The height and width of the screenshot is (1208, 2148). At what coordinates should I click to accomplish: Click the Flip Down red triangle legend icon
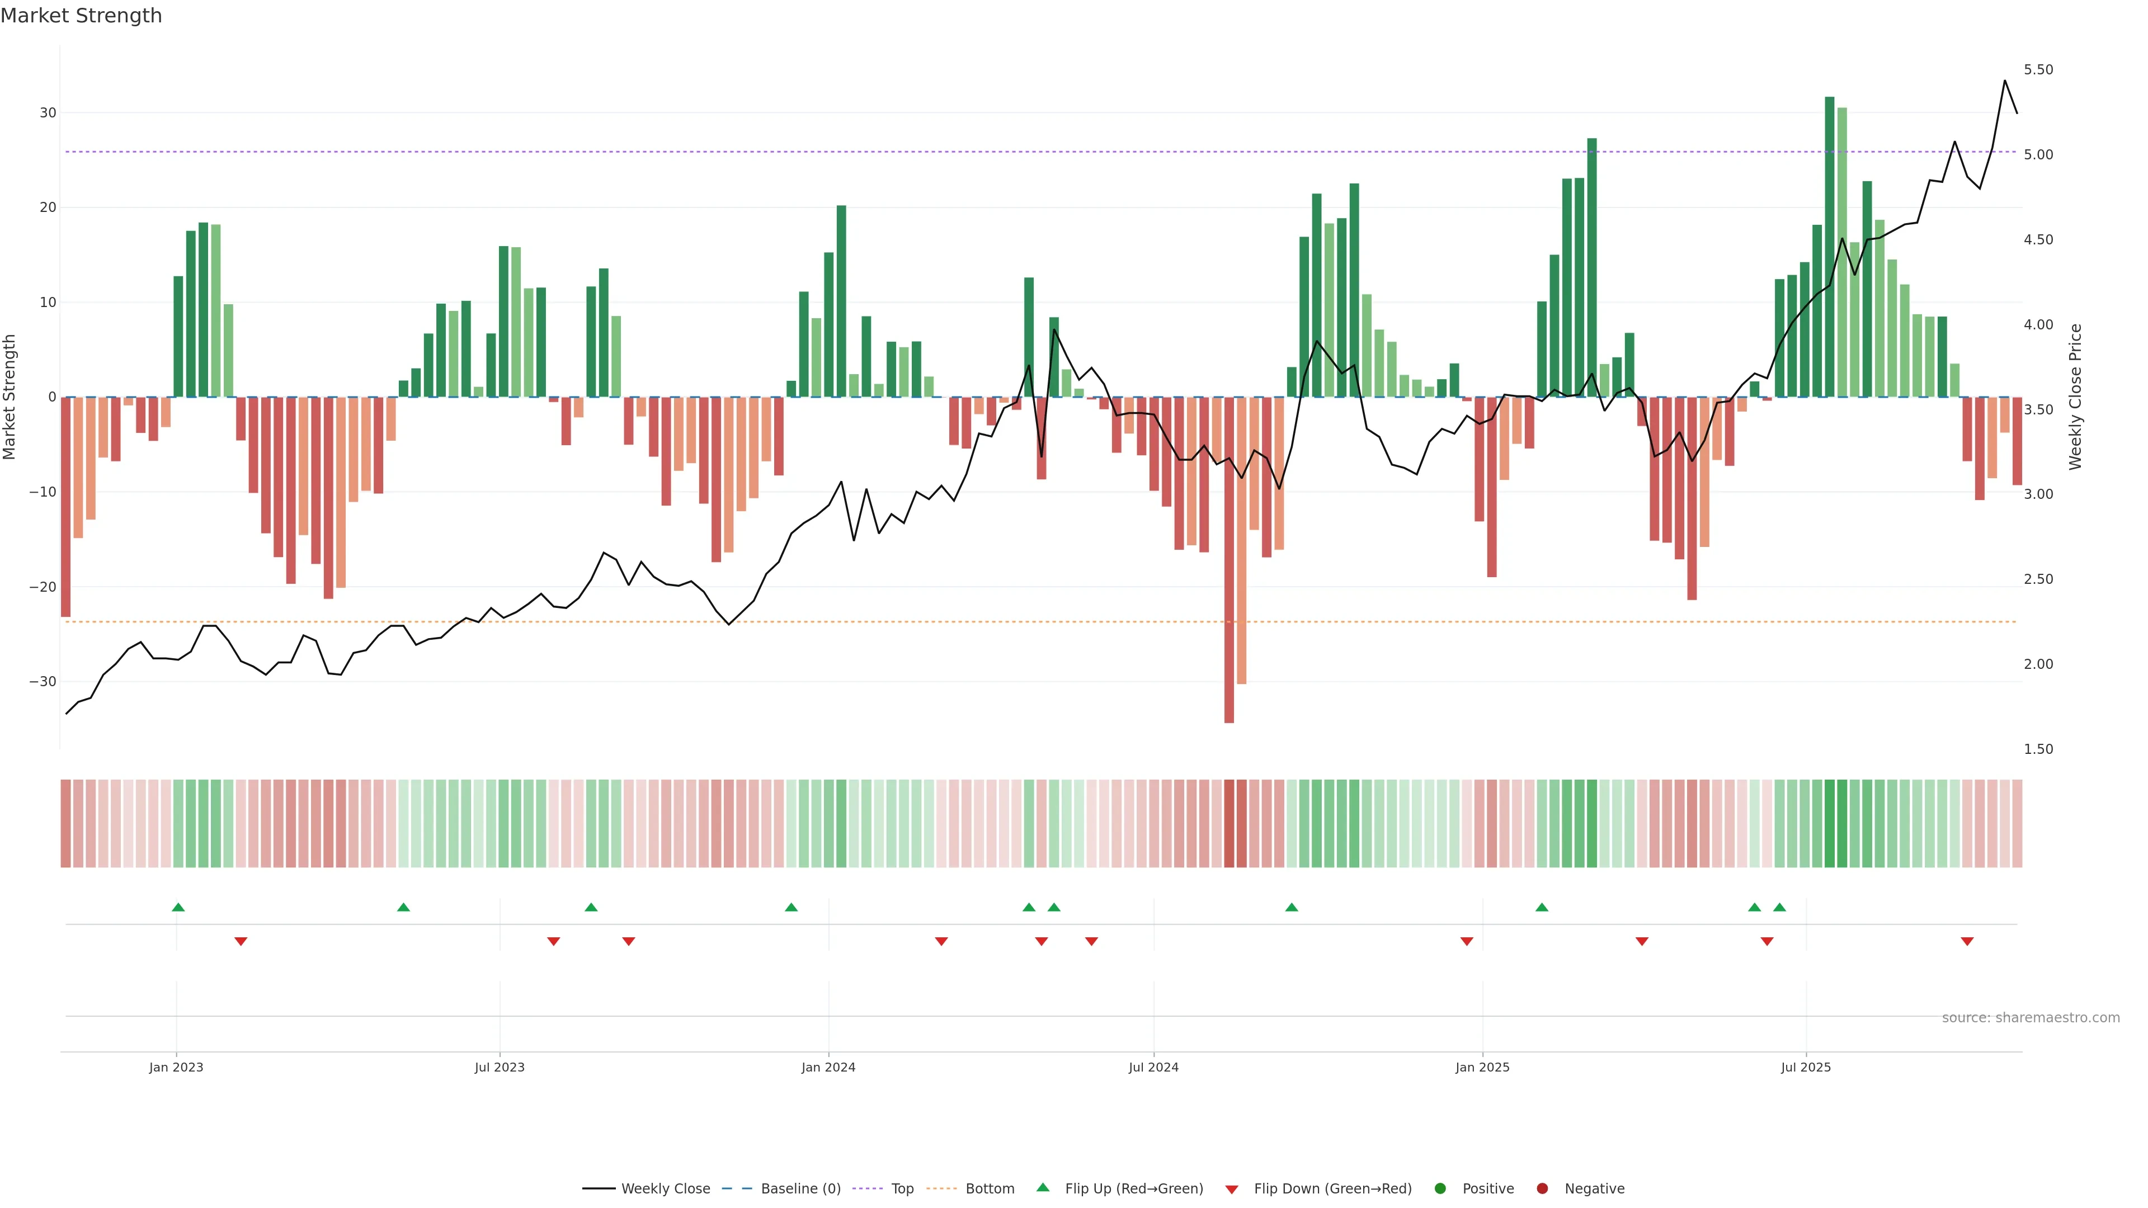1232,1189
